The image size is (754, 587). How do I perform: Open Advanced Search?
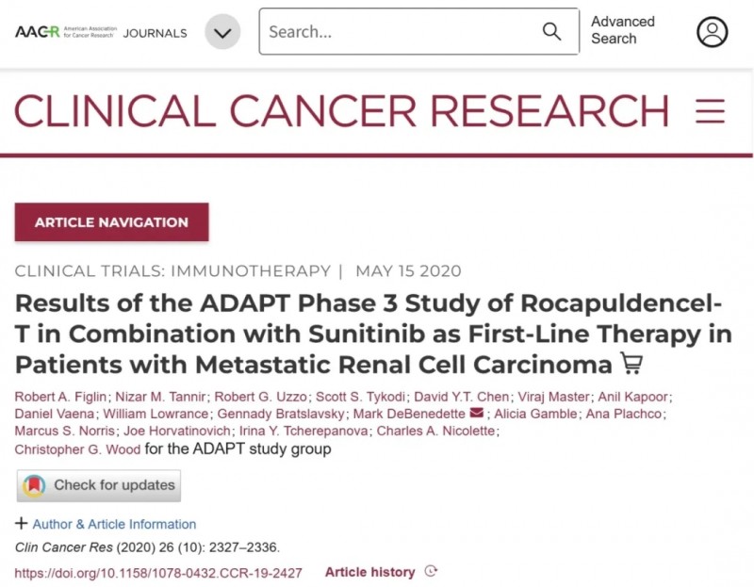pos(622,30)
